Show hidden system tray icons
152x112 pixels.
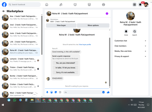(129, 105)
